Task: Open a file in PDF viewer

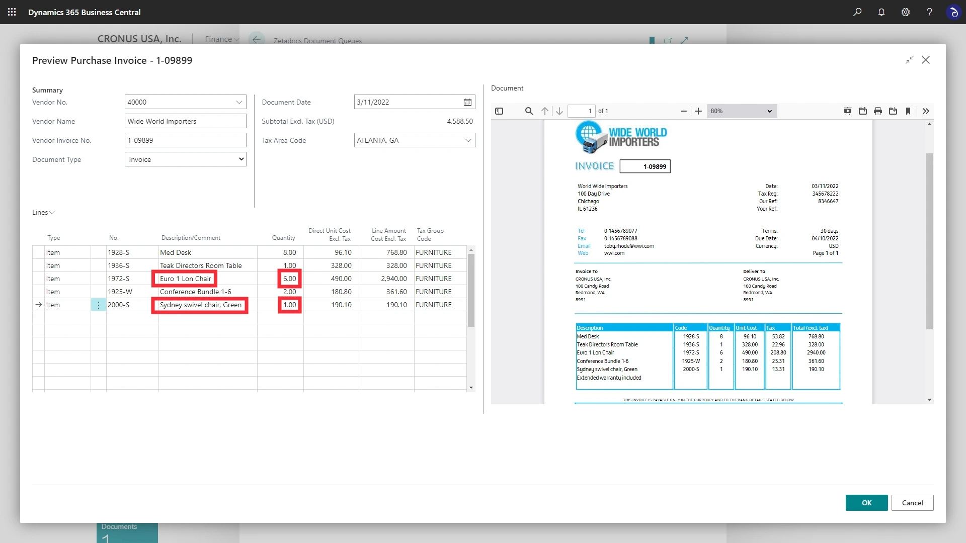Action: click(x=863, y=111)
